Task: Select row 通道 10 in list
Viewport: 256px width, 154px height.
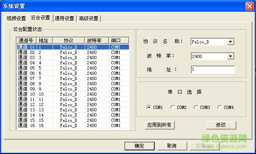Action: (73, 94)
